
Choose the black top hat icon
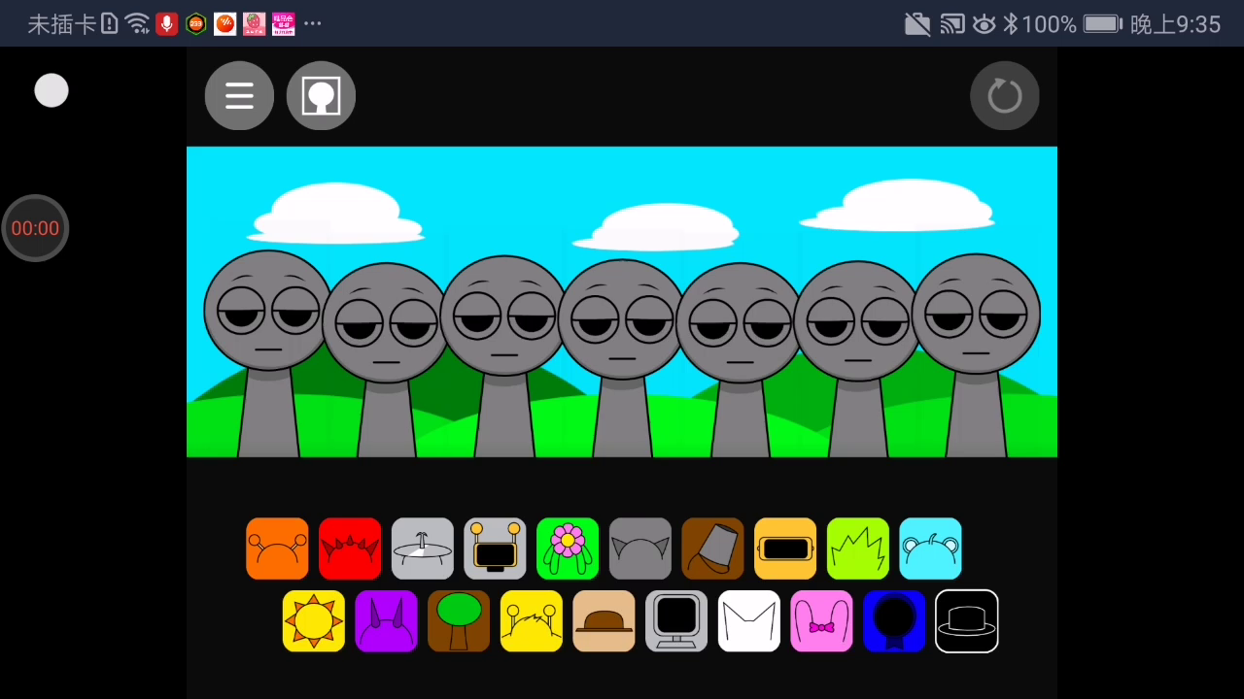pos(966,621)
